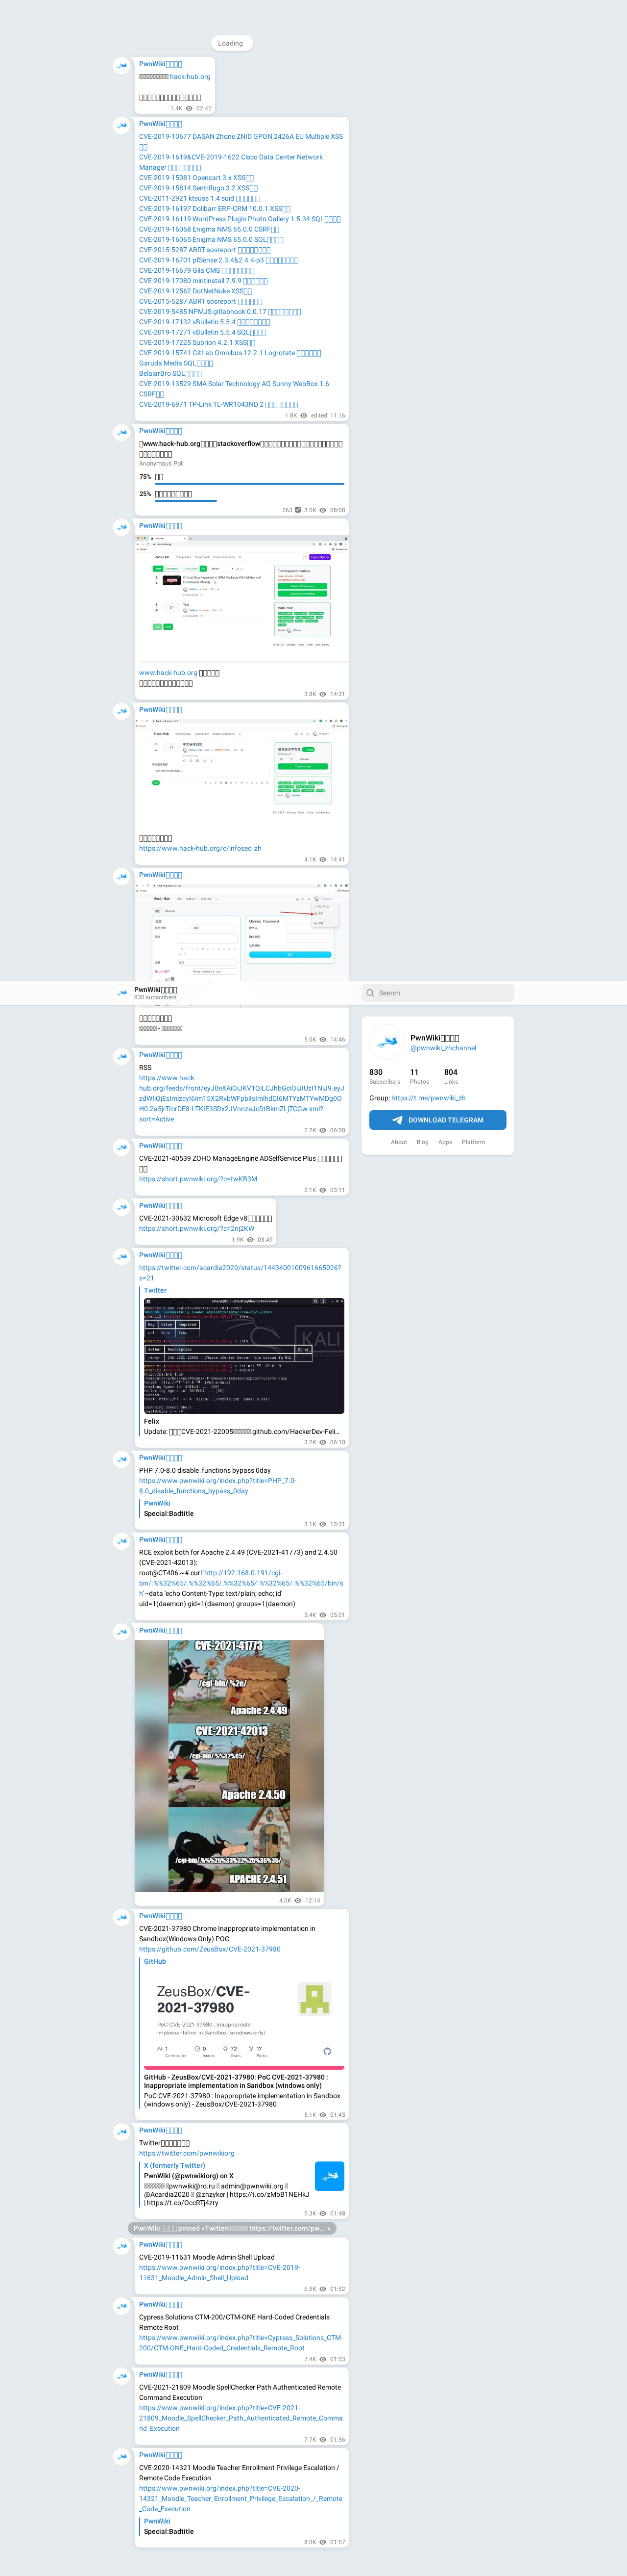
Task: Open the Blog footer link
Action: (x=422, y=1142)
